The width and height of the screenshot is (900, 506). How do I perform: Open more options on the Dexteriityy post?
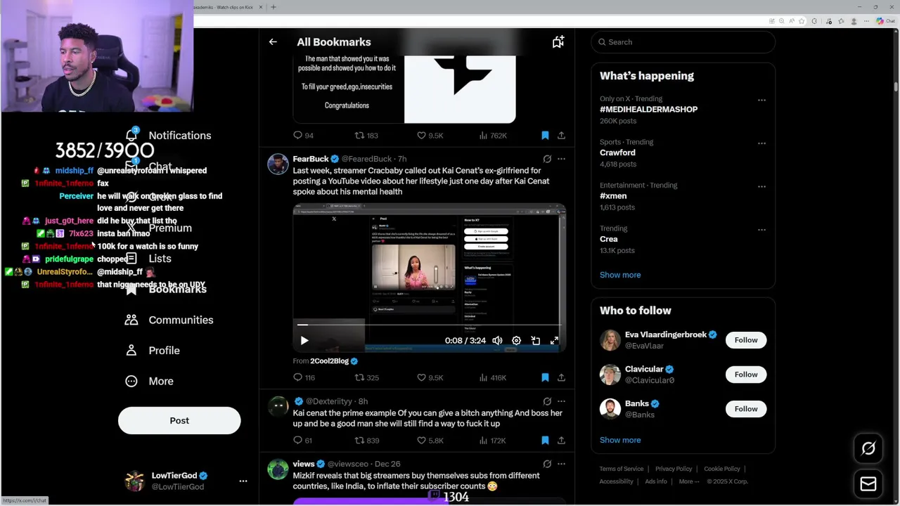561,401
